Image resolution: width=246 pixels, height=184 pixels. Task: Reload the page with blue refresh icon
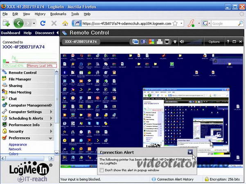pyautogui.click(x=43, y=23)
